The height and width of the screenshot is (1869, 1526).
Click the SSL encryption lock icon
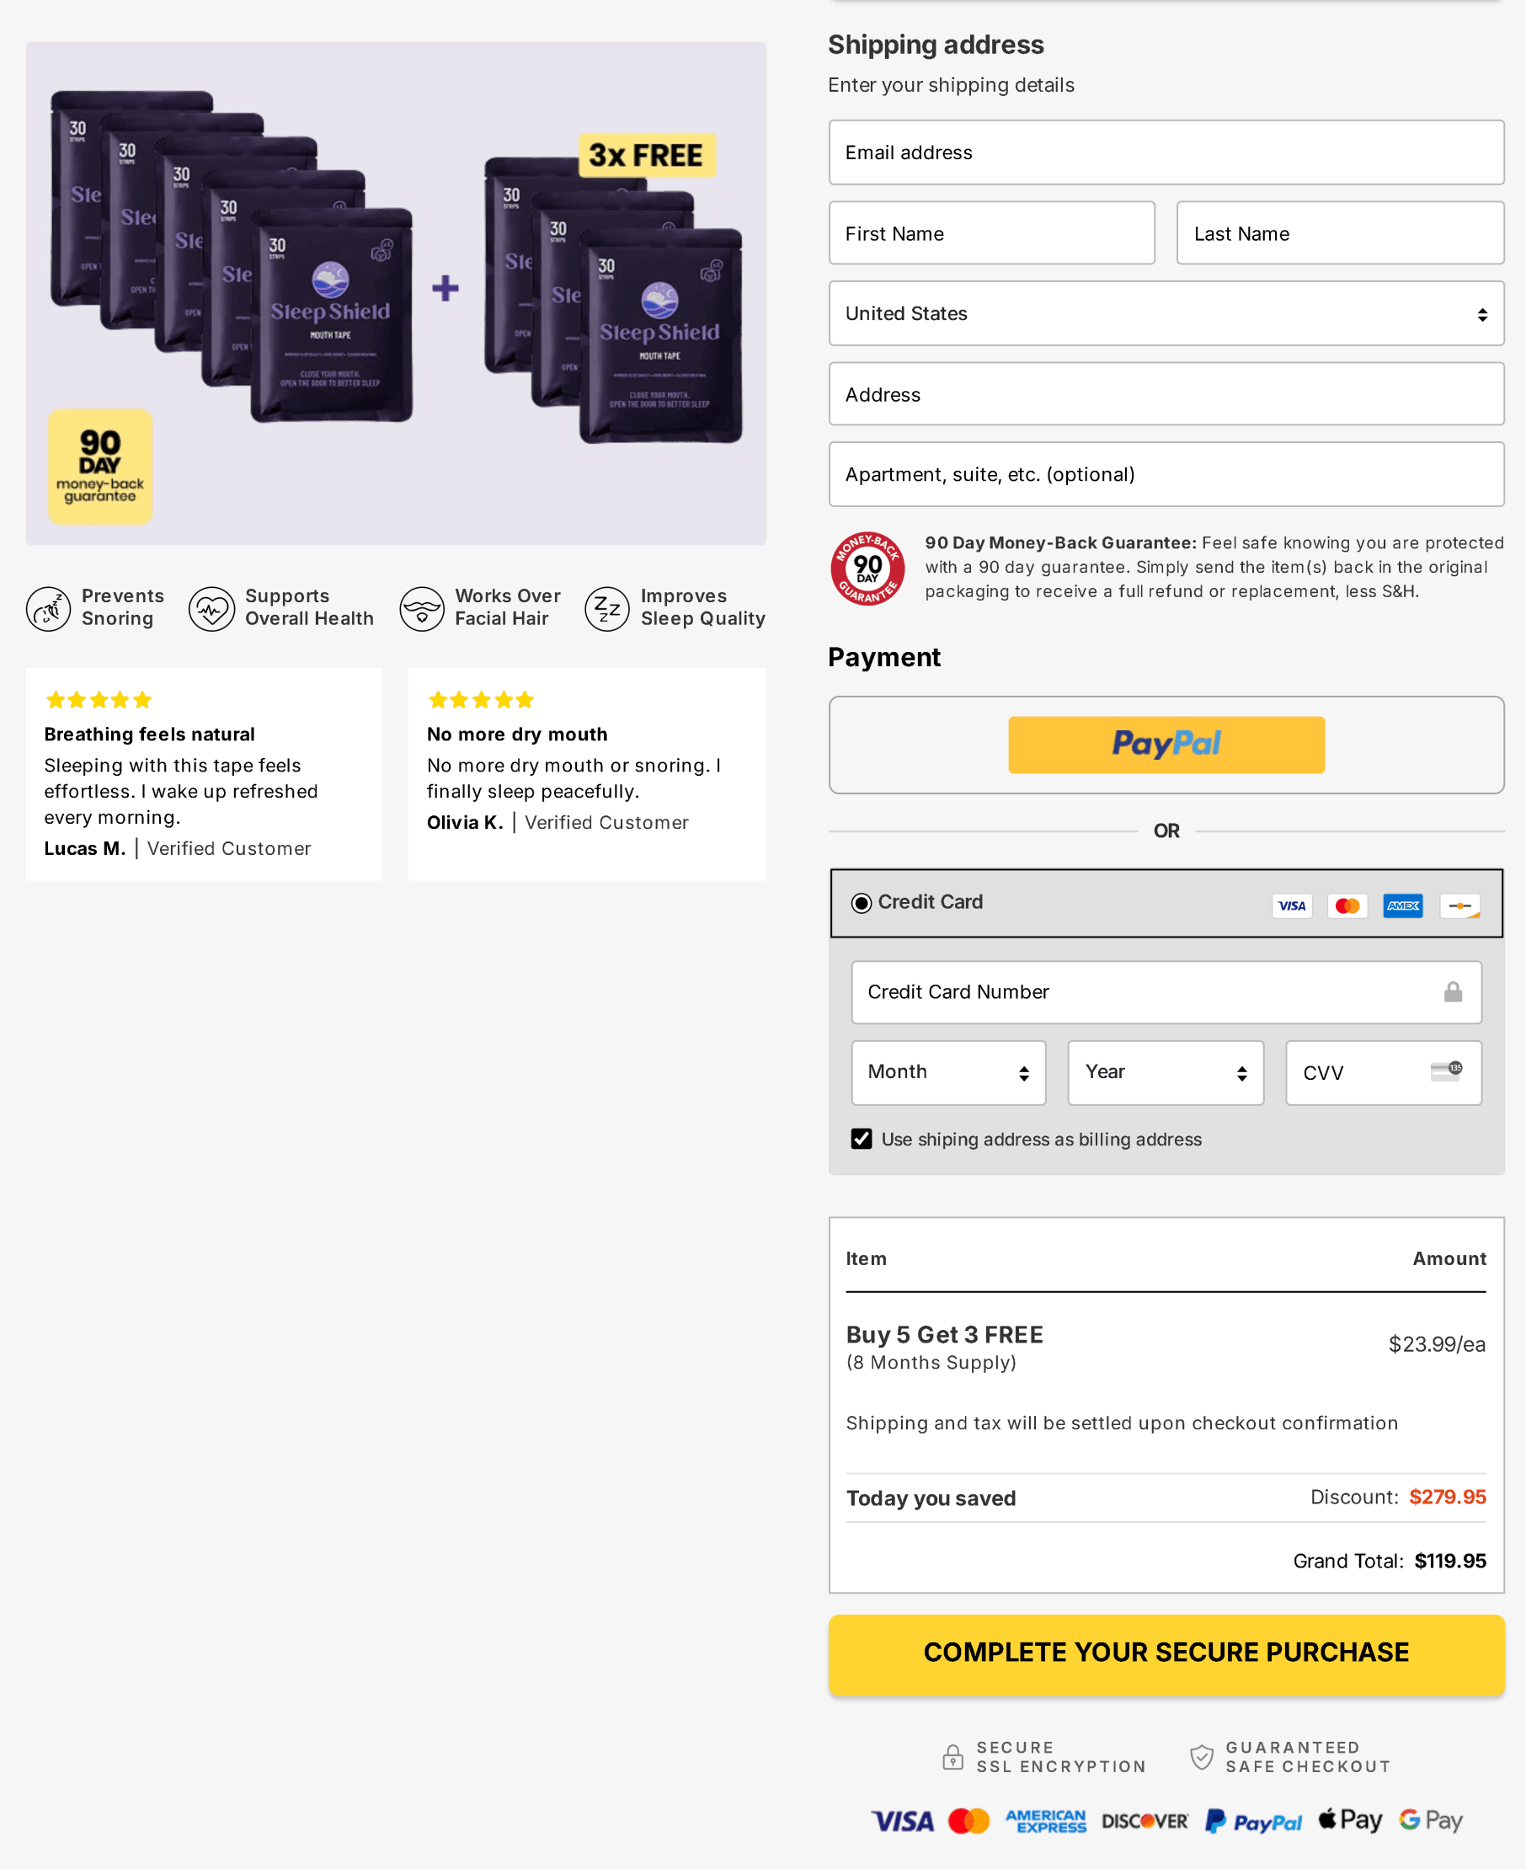(952, 1756)
